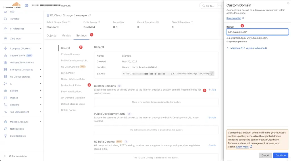Viewport: 291px width, 161px height.
Task: Copy the bucket name next to example
Action: (x=90, y=15)
